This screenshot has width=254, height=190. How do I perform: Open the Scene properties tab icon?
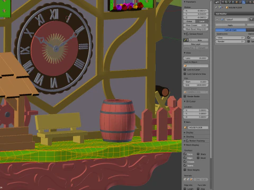click(x=230, y=2)
